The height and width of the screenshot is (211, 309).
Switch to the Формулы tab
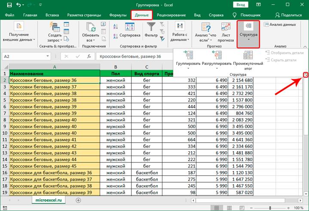pos(118,15)
